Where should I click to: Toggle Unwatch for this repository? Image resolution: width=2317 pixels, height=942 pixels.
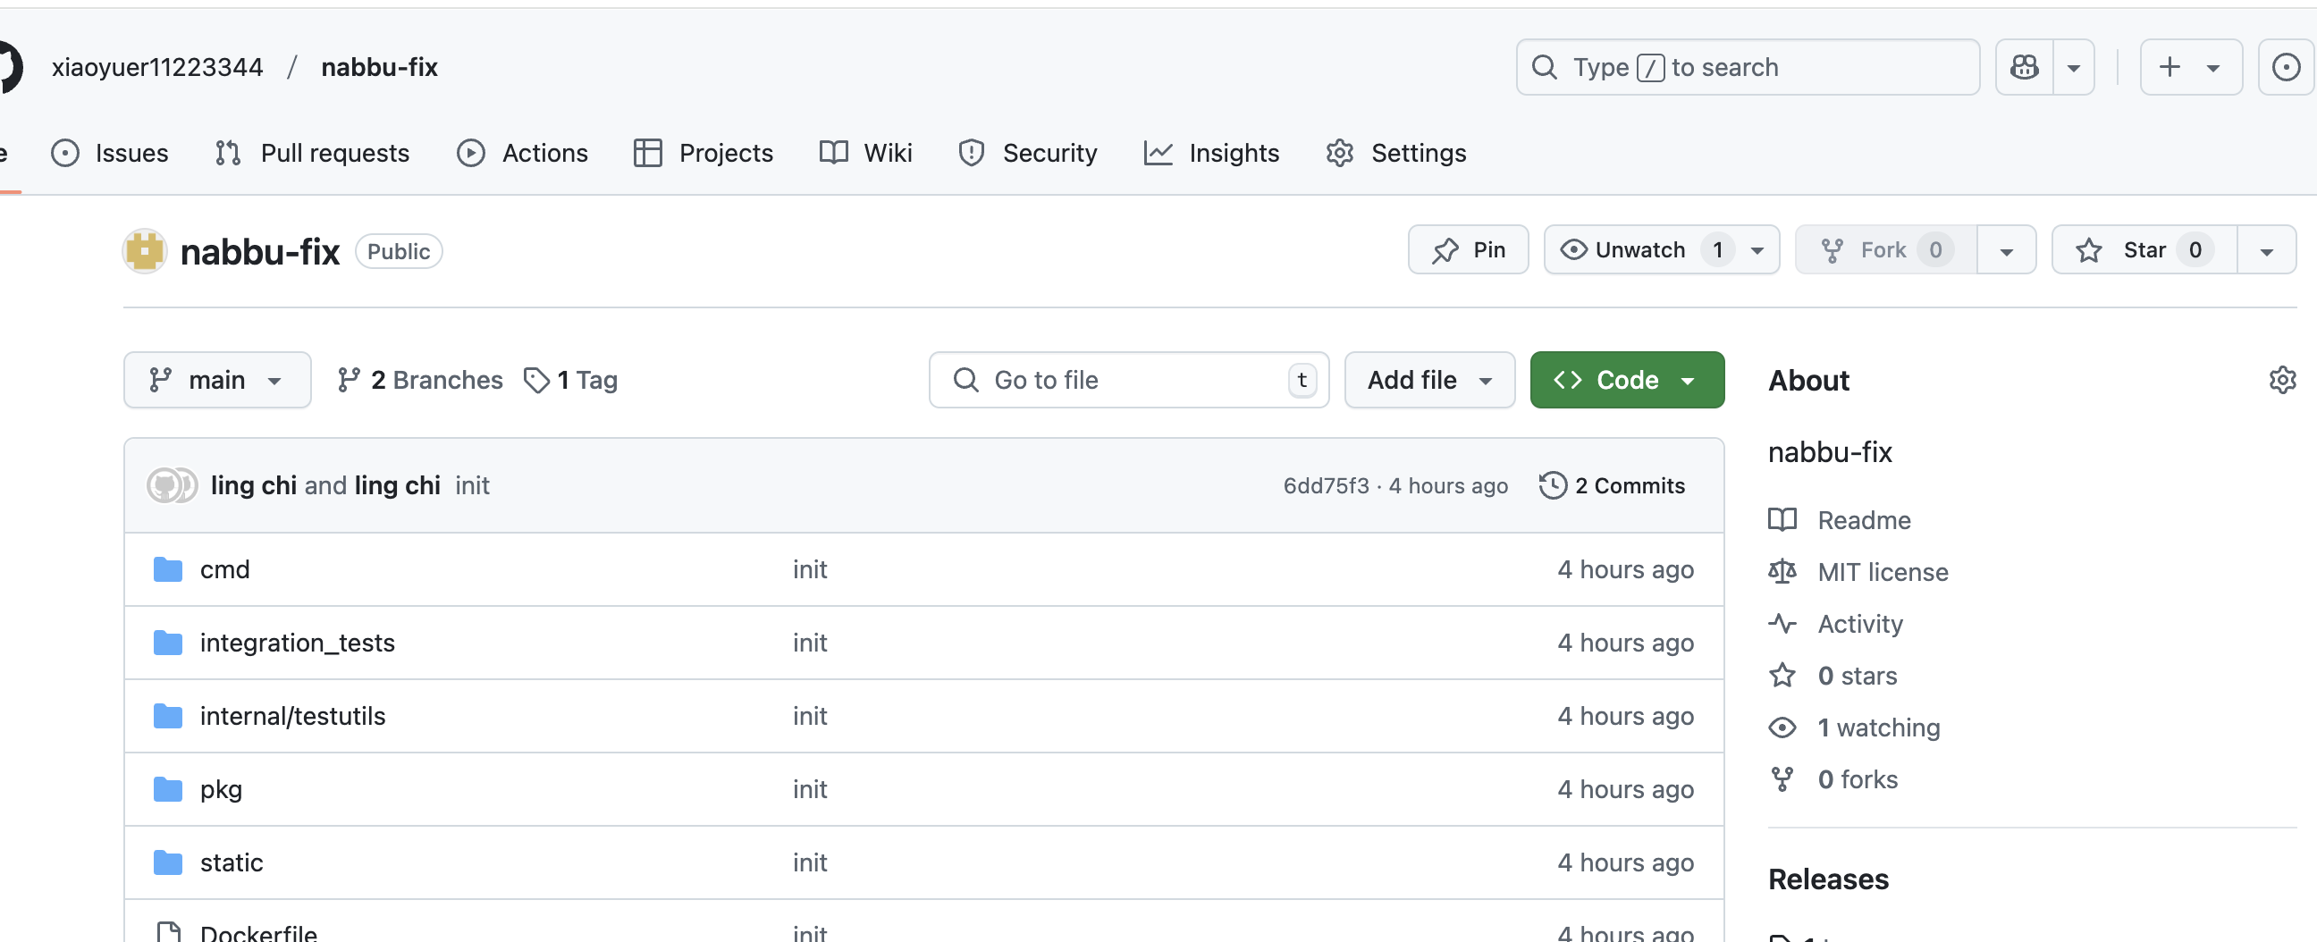[1639, 250]
